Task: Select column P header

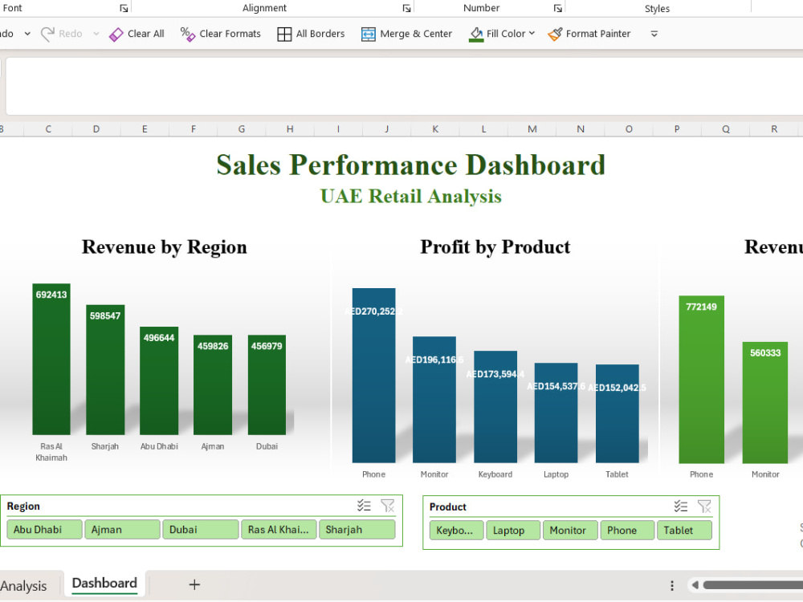Action: tap(677, 129)
